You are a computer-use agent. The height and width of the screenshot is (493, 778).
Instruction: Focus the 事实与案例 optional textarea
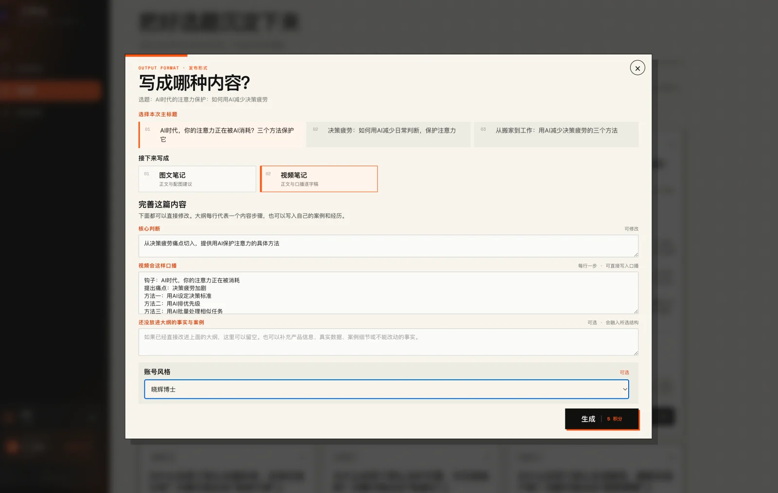point(388,342)
